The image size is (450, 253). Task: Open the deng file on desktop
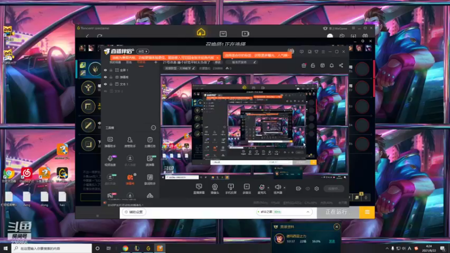[26, 199]
